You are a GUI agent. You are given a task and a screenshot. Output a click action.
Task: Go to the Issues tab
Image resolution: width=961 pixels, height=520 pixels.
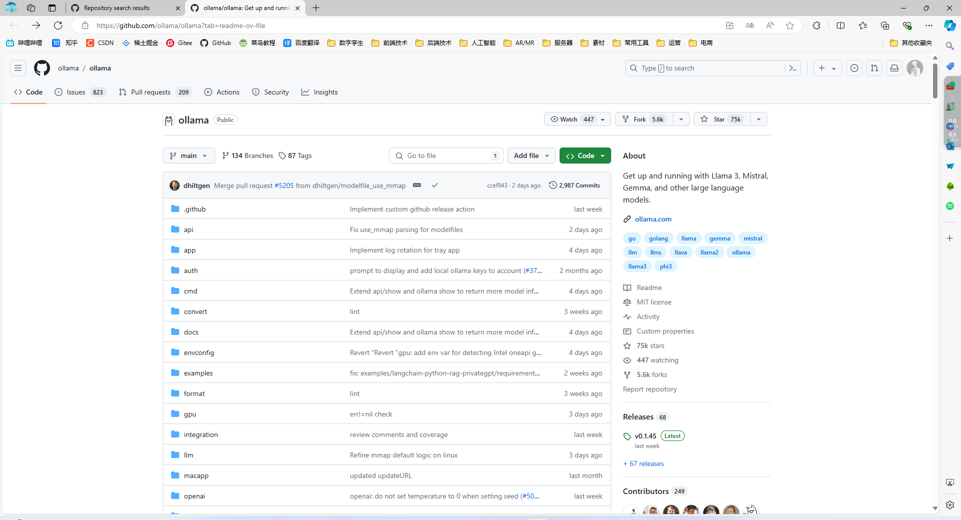pos(80,92)
